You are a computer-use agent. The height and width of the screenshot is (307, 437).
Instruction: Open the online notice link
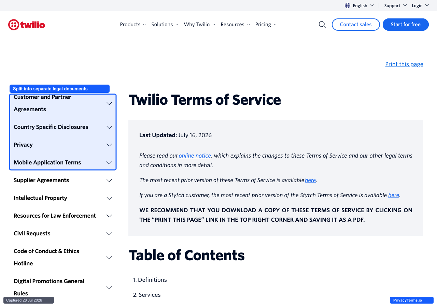[195, 156]
